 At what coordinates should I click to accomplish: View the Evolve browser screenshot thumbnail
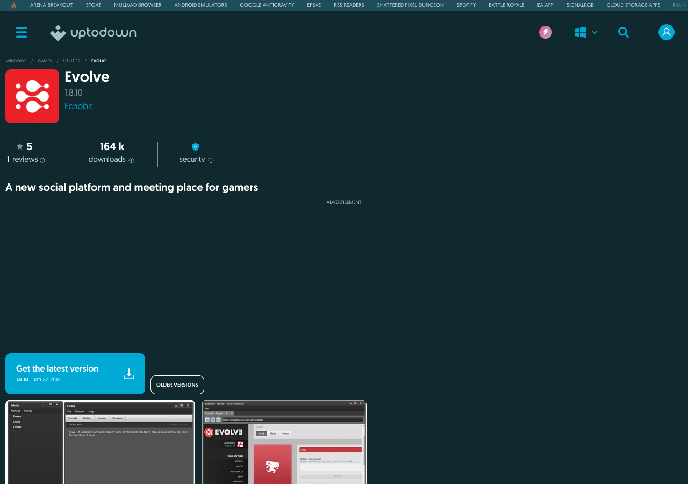tap(284, 442)
